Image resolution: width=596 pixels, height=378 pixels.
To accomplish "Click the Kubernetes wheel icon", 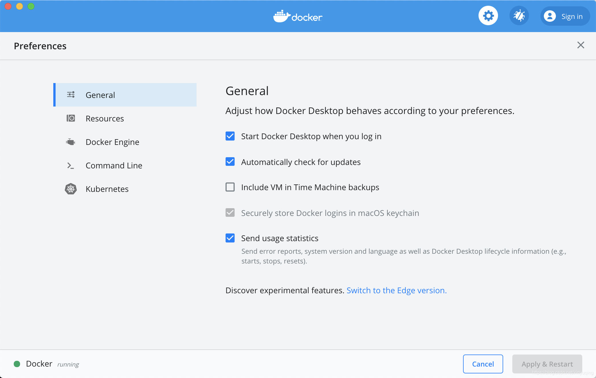I will click(x=71, y=189).
